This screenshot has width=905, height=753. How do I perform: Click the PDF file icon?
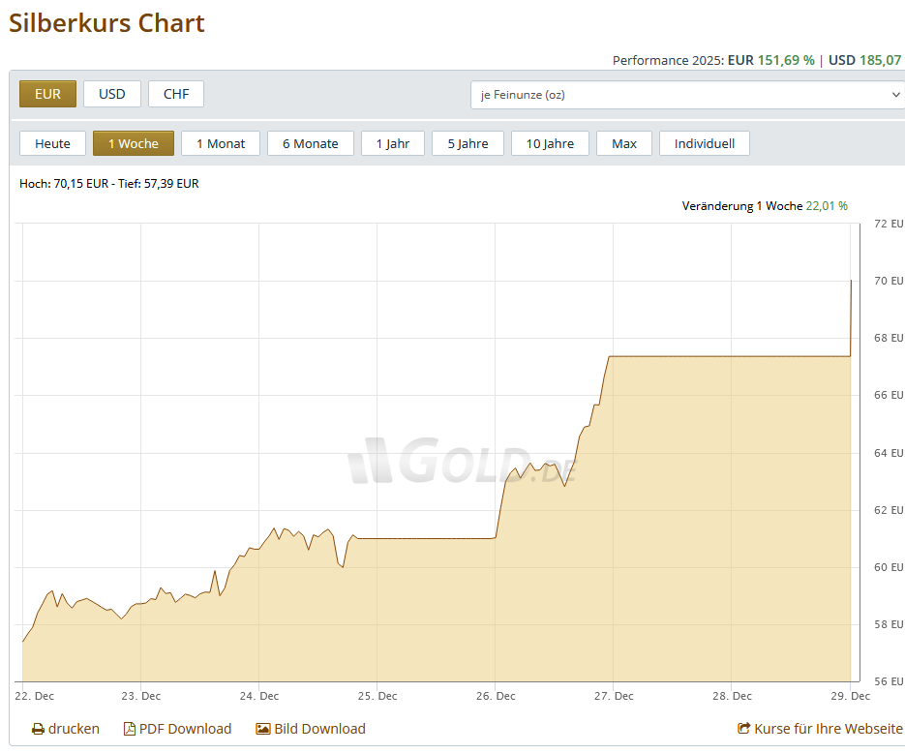[x=130, y=729]
